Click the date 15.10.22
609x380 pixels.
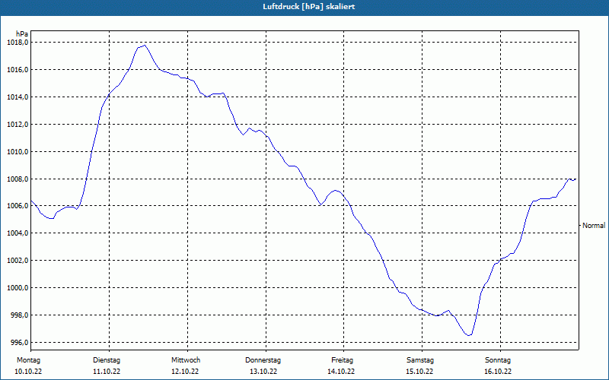(419, 372)
